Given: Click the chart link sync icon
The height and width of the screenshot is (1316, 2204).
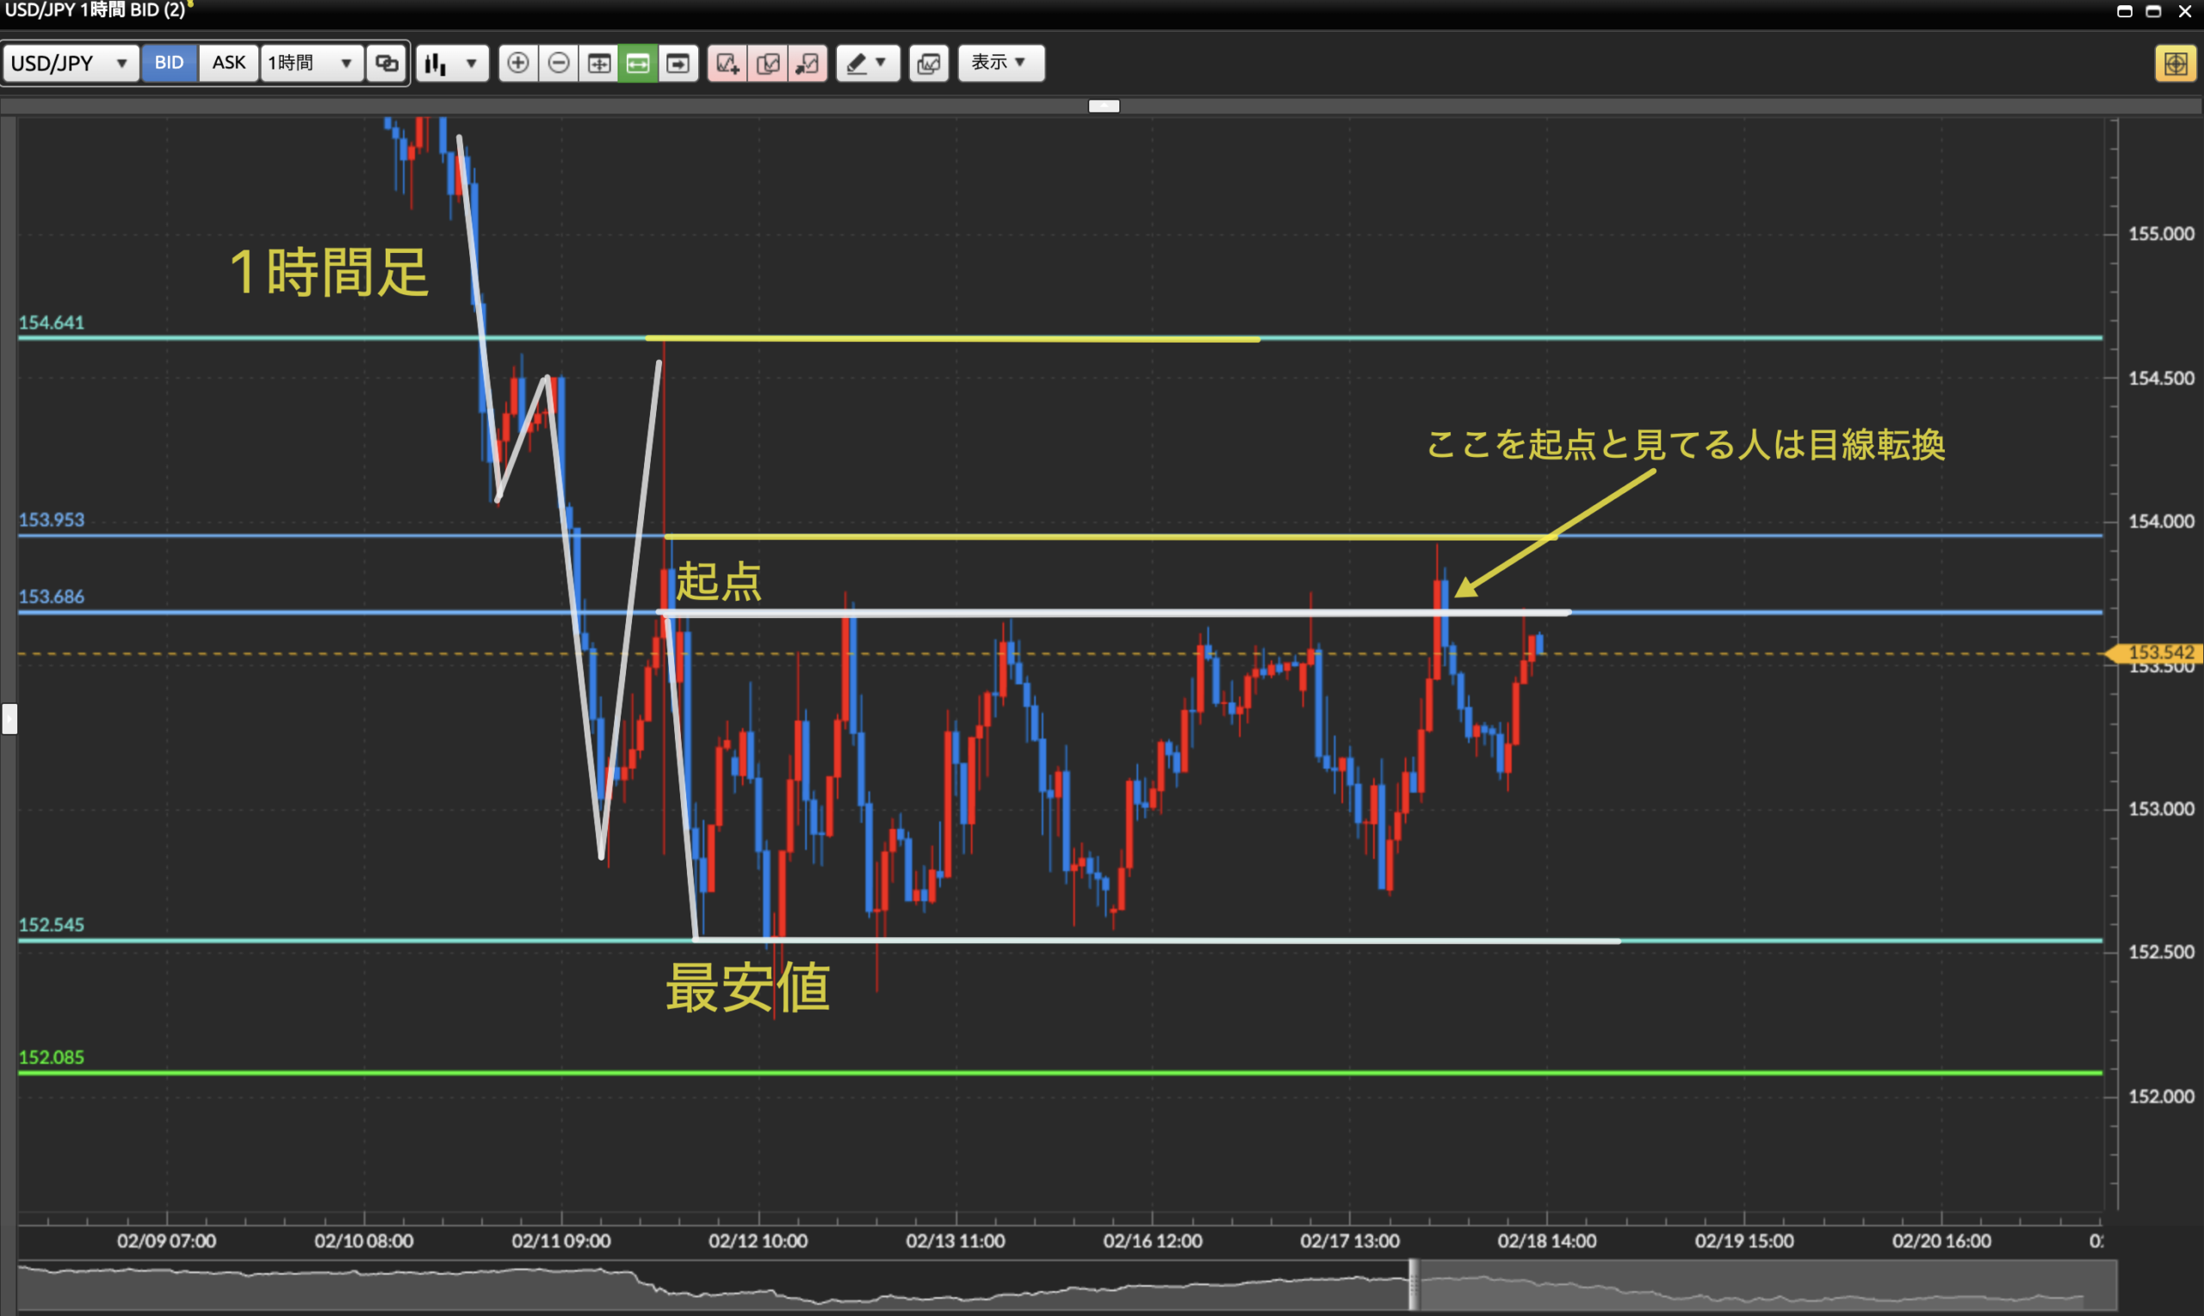Looking at the screenshot, I should pos(387,63).
